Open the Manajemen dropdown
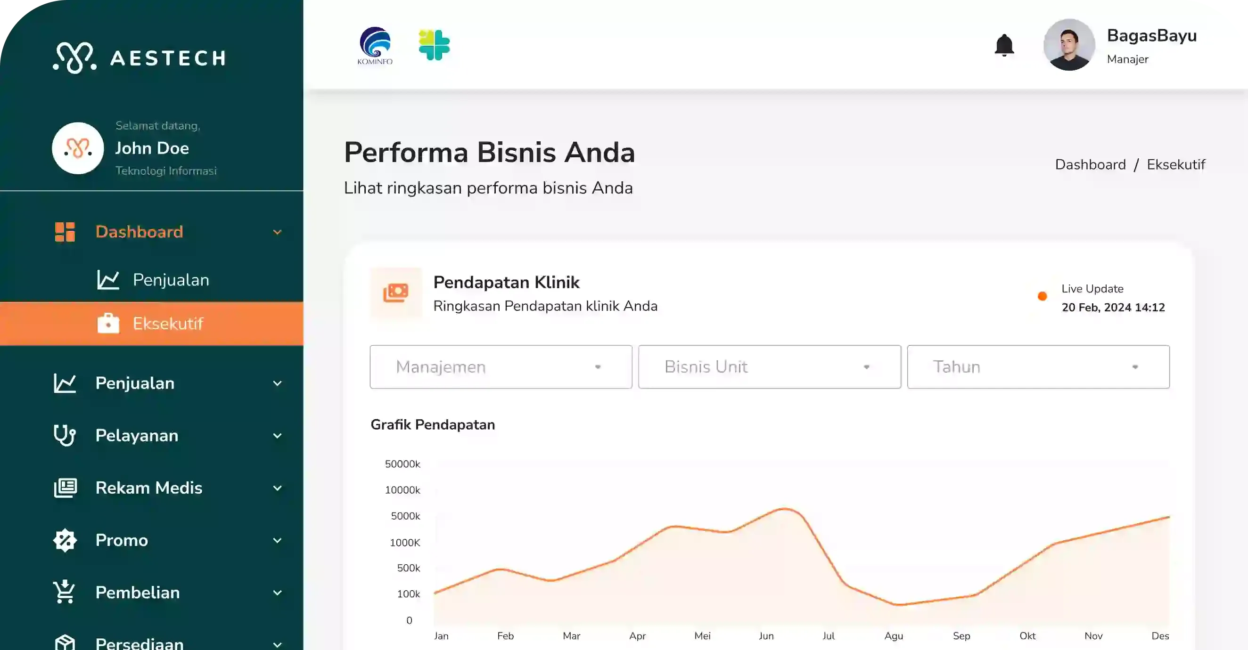The width and height of the screenshot is (1248, 650). (501, 366)
